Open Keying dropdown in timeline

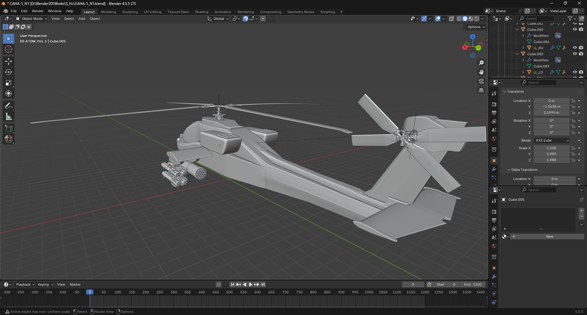click(x=45, y=284)
